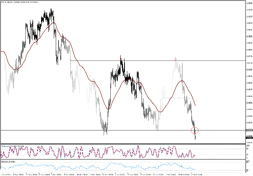The width and height of the screenshot is (253, 176).
Task: Click the border between main chart and Stochastic
Action: (x=119, y=144)
